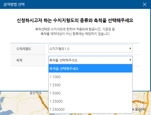Select the 축척을 선택해주세요 option in list
Viewport: 151px width, 115px height.
(x=90, y=68)
